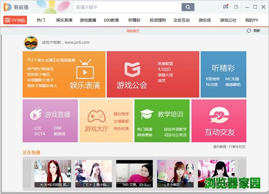Expand the YY导航 navigation menu
The height and width of the screenshot is (194, 269).
(x=15, y=20)
